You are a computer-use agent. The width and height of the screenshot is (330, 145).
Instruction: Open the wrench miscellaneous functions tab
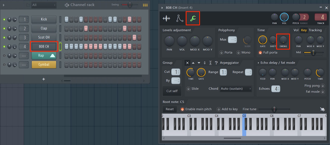[x=193, y=18]
